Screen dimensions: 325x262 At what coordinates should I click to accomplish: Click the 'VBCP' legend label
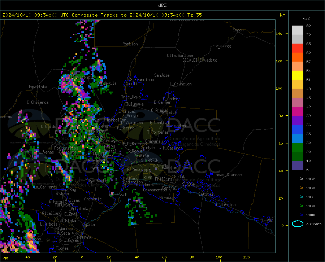[x=311, y=179]
